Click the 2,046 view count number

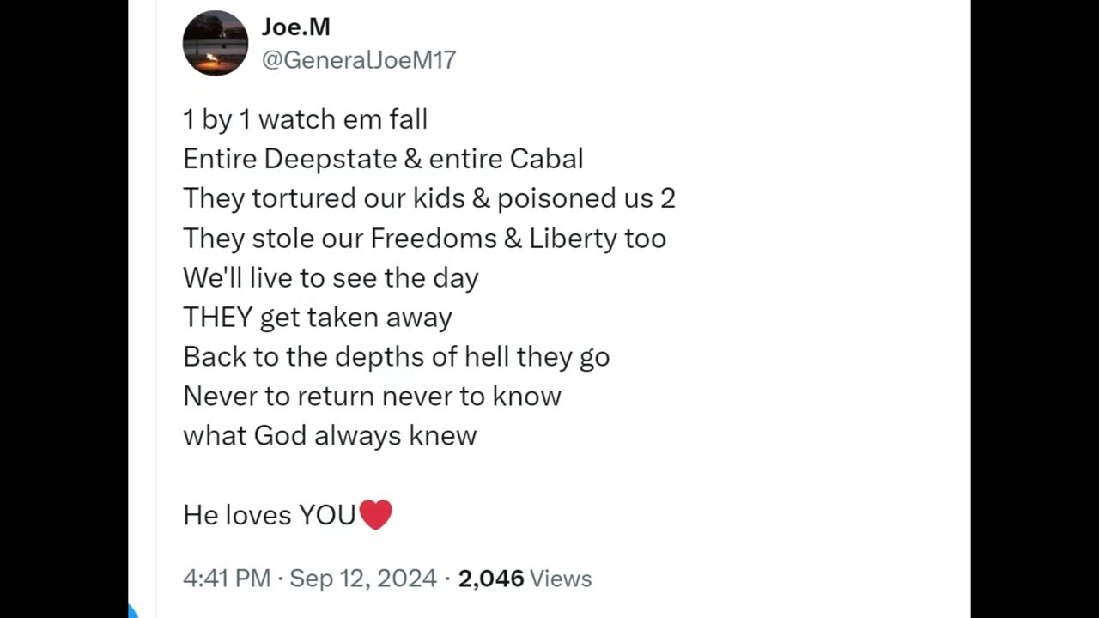[x=490, y=579]
